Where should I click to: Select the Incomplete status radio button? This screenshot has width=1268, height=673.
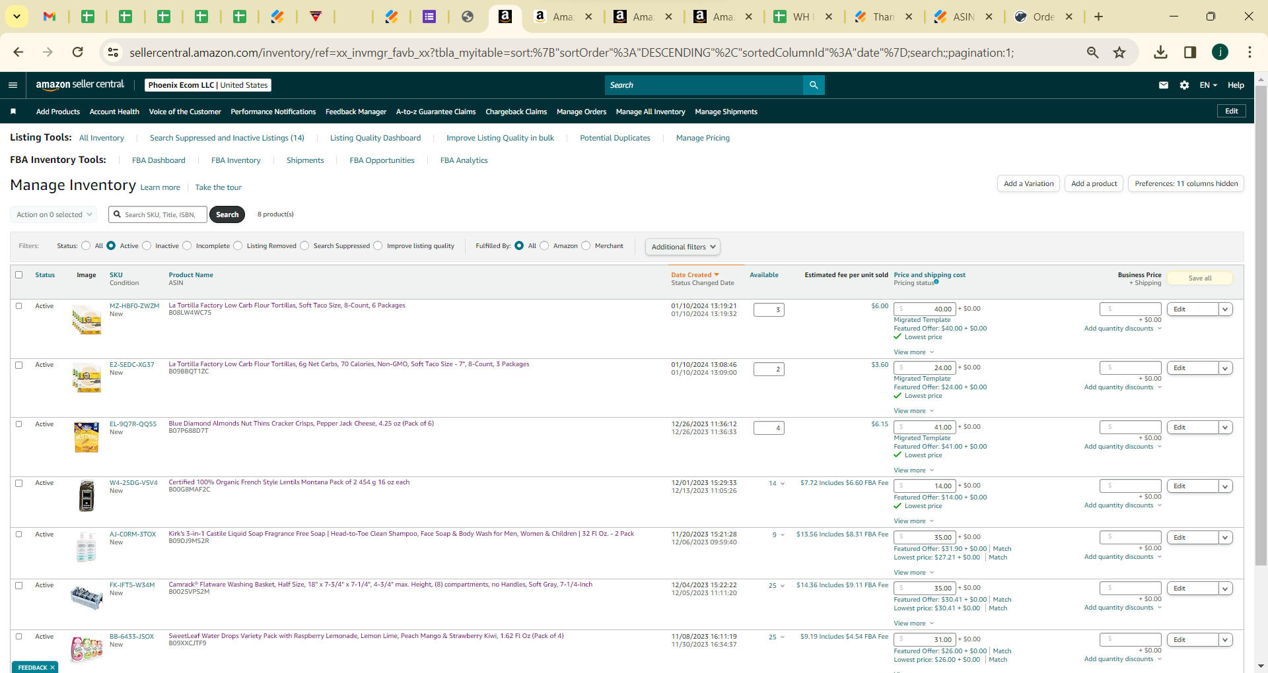(x=187, y=245)
